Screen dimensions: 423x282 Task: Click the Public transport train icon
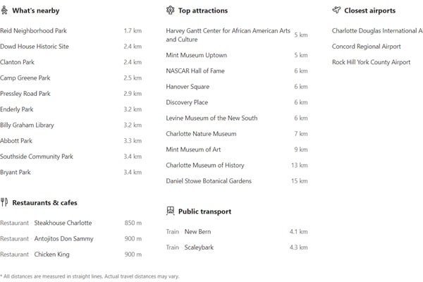pos(170,211)
